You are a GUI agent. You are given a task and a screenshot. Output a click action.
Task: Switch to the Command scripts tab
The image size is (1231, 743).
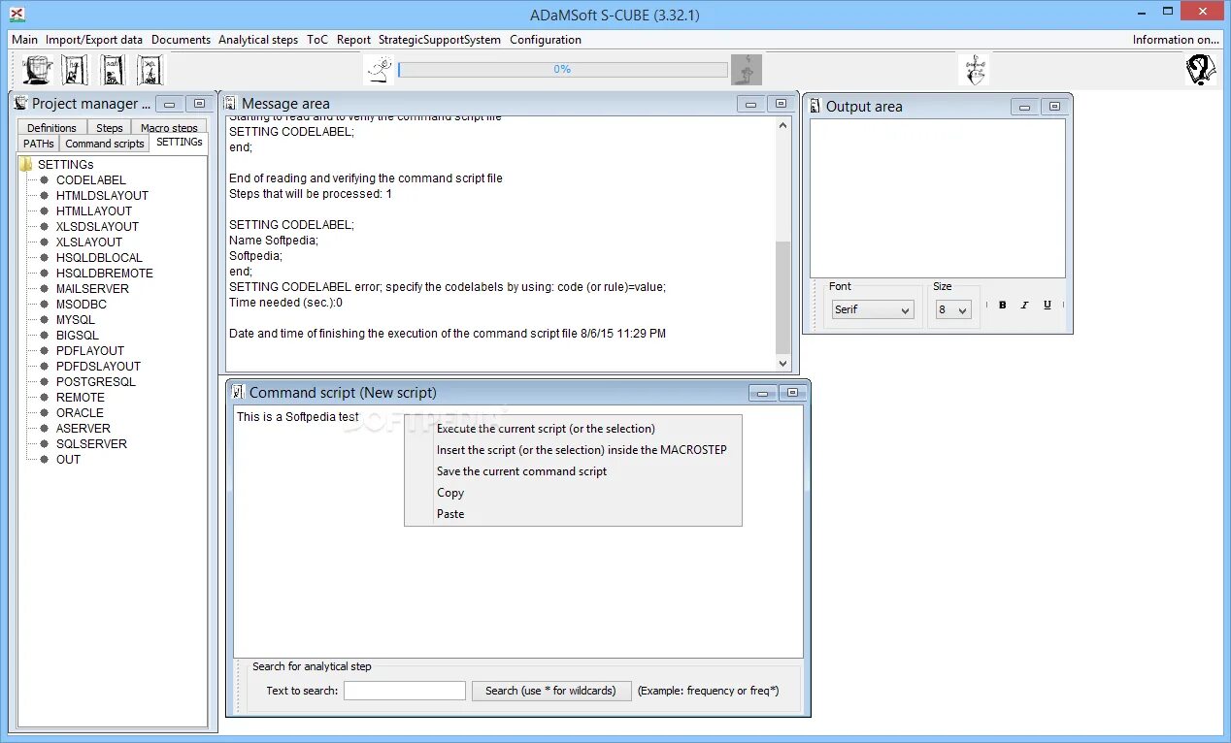105,144
